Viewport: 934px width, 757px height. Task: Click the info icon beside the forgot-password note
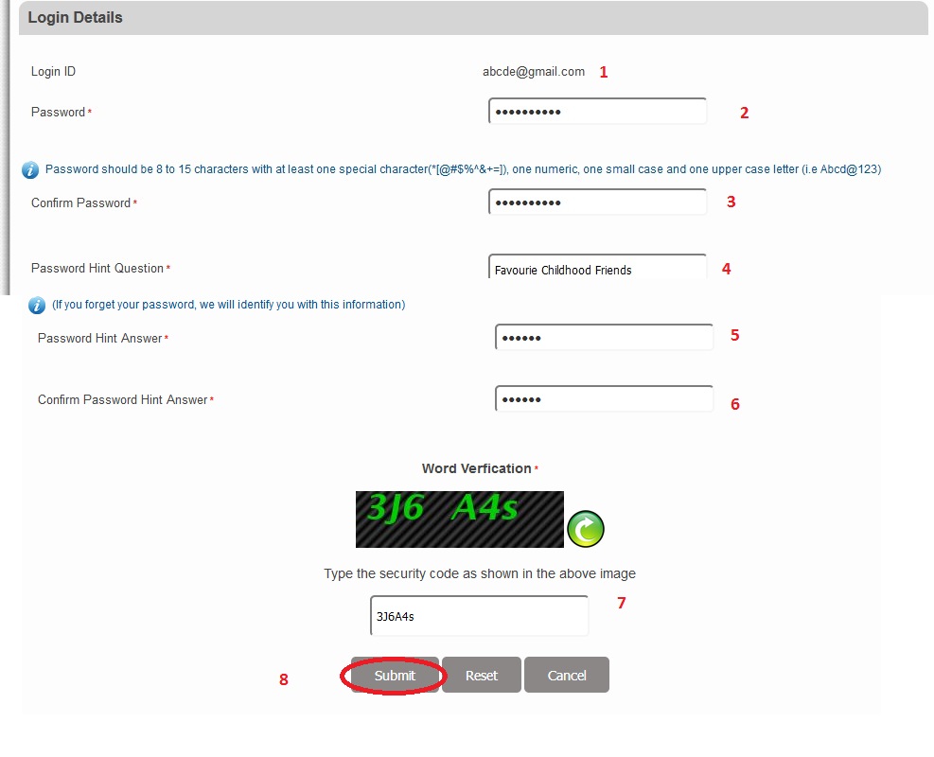tap(37, 306)
